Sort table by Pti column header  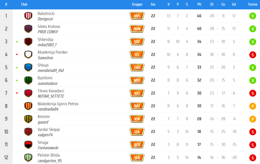click(x=199, y=4)
